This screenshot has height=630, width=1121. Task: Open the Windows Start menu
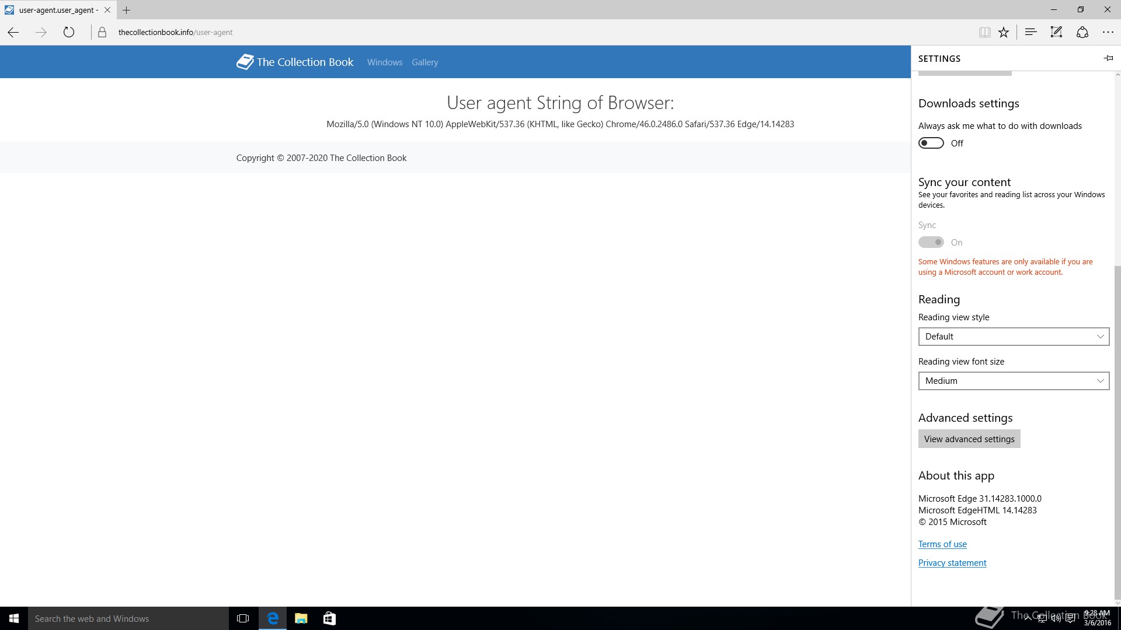point(14,618)
